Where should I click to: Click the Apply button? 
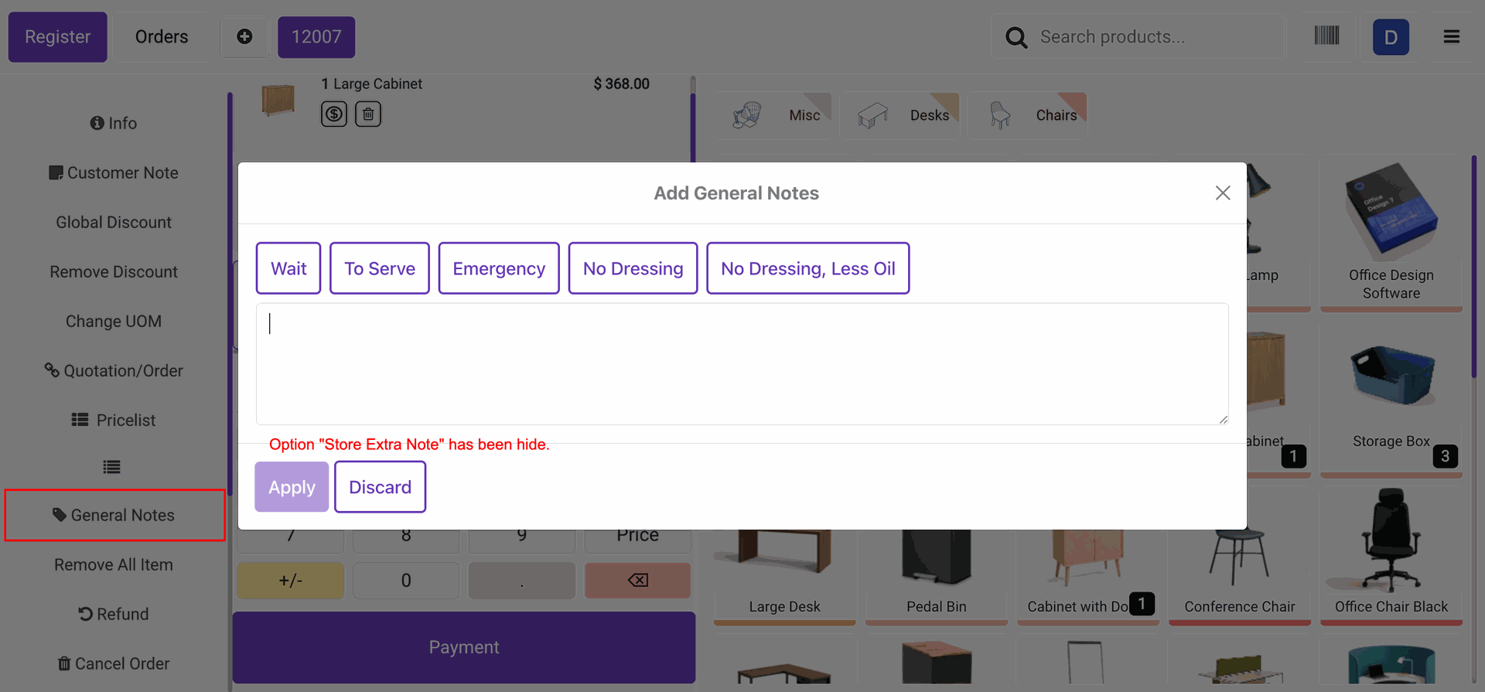coord(292,487)
